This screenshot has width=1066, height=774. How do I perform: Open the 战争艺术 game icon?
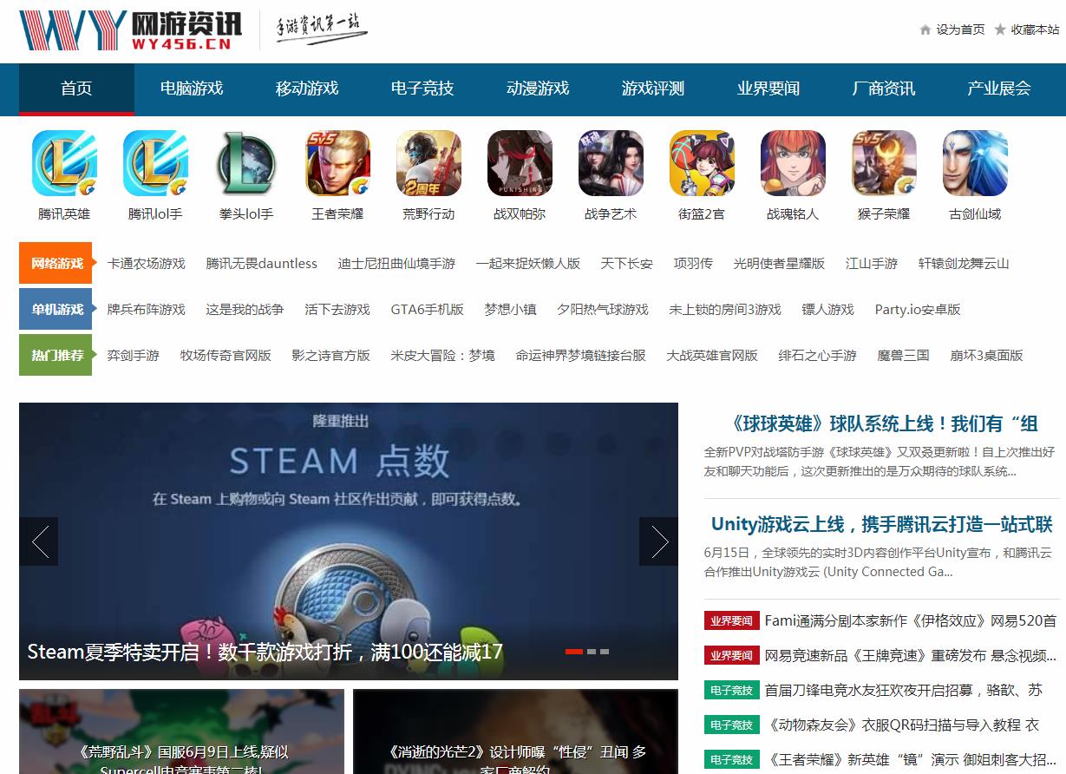611,163
